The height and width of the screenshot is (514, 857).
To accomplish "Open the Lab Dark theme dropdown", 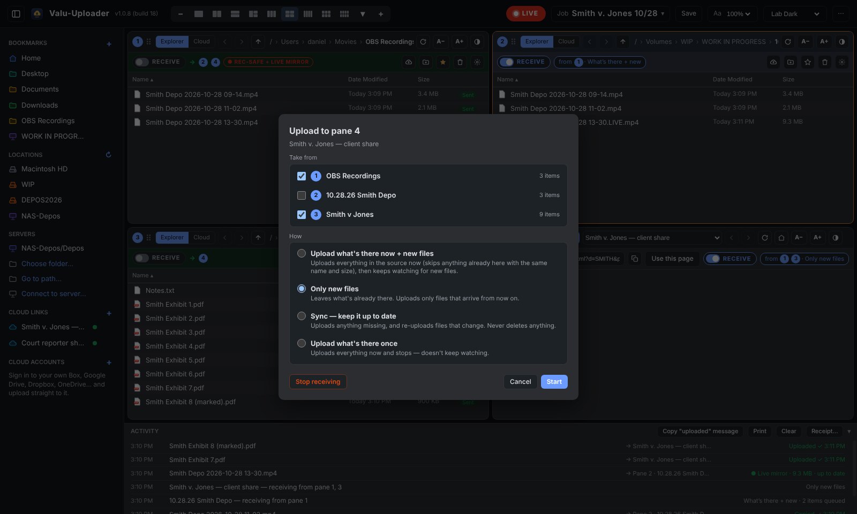I will (x=795, y=14).
